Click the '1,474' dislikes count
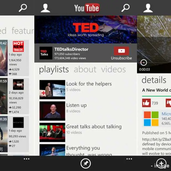The image size is (171, 171). (15, 112)
